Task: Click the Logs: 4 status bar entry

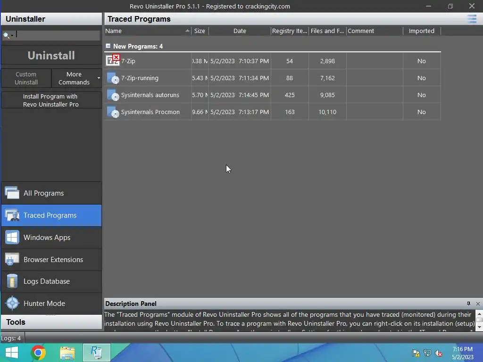Action: [11, 338]
